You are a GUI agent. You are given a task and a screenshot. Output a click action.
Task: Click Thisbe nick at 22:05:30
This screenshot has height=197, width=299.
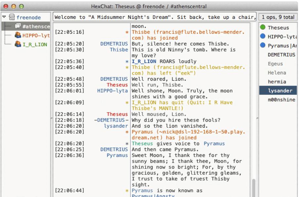[119, 50]
